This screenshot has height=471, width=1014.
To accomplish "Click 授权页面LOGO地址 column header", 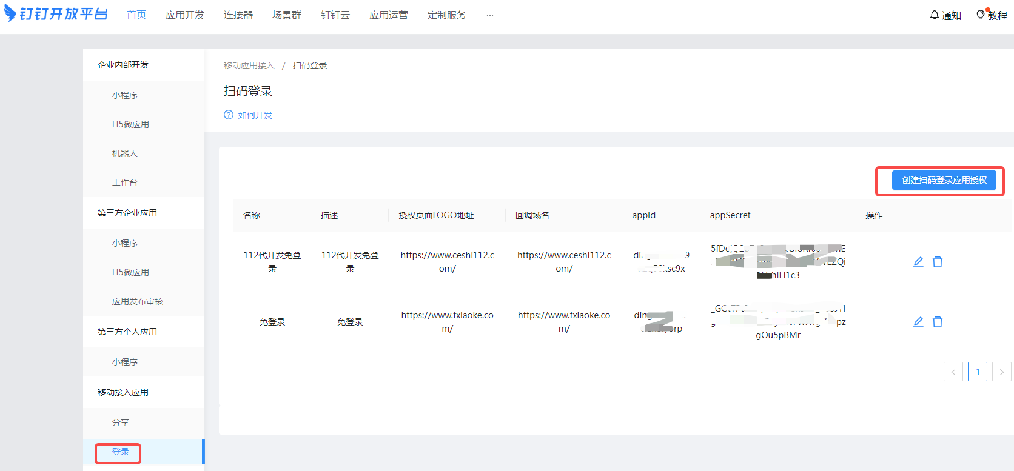I will click(x=436, y=215).
